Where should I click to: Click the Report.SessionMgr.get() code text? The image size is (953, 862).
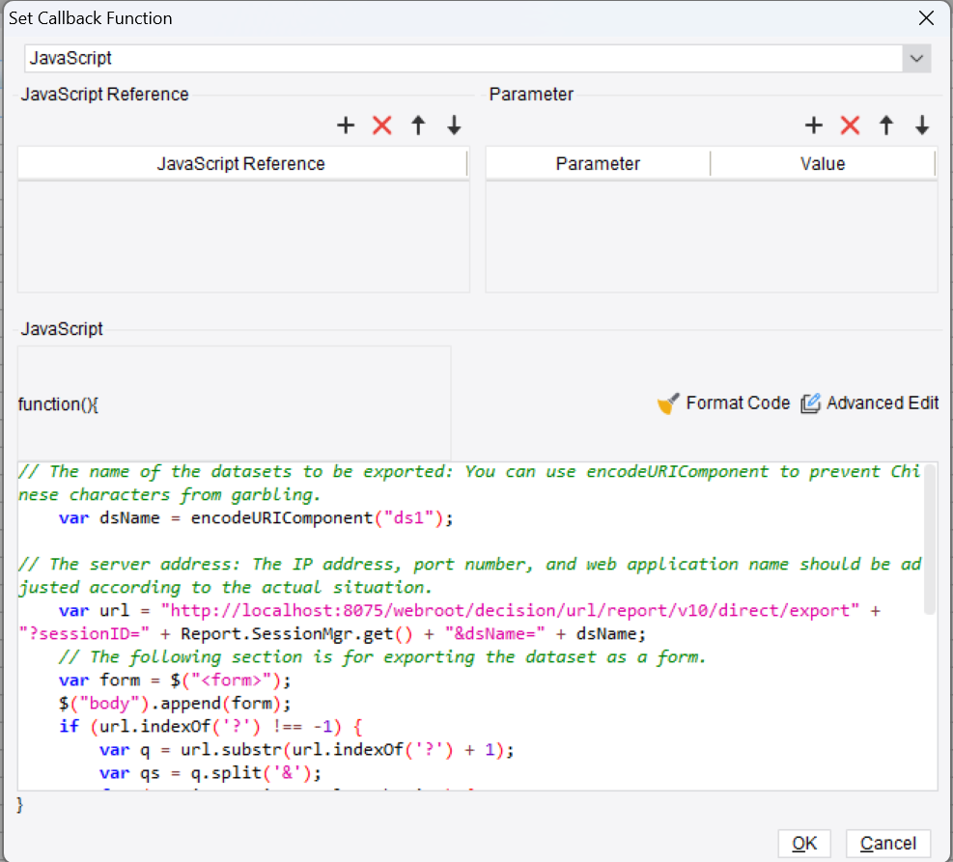point(296,633)
